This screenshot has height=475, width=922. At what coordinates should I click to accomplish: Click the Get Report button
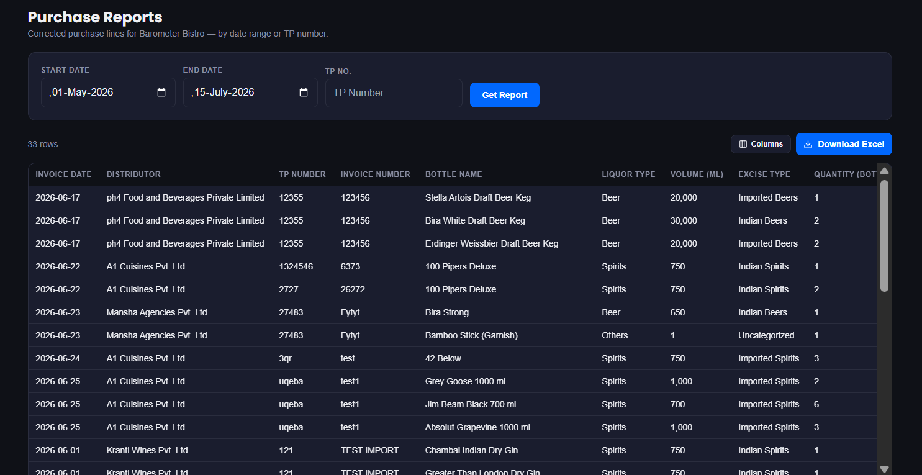point(505,95)
